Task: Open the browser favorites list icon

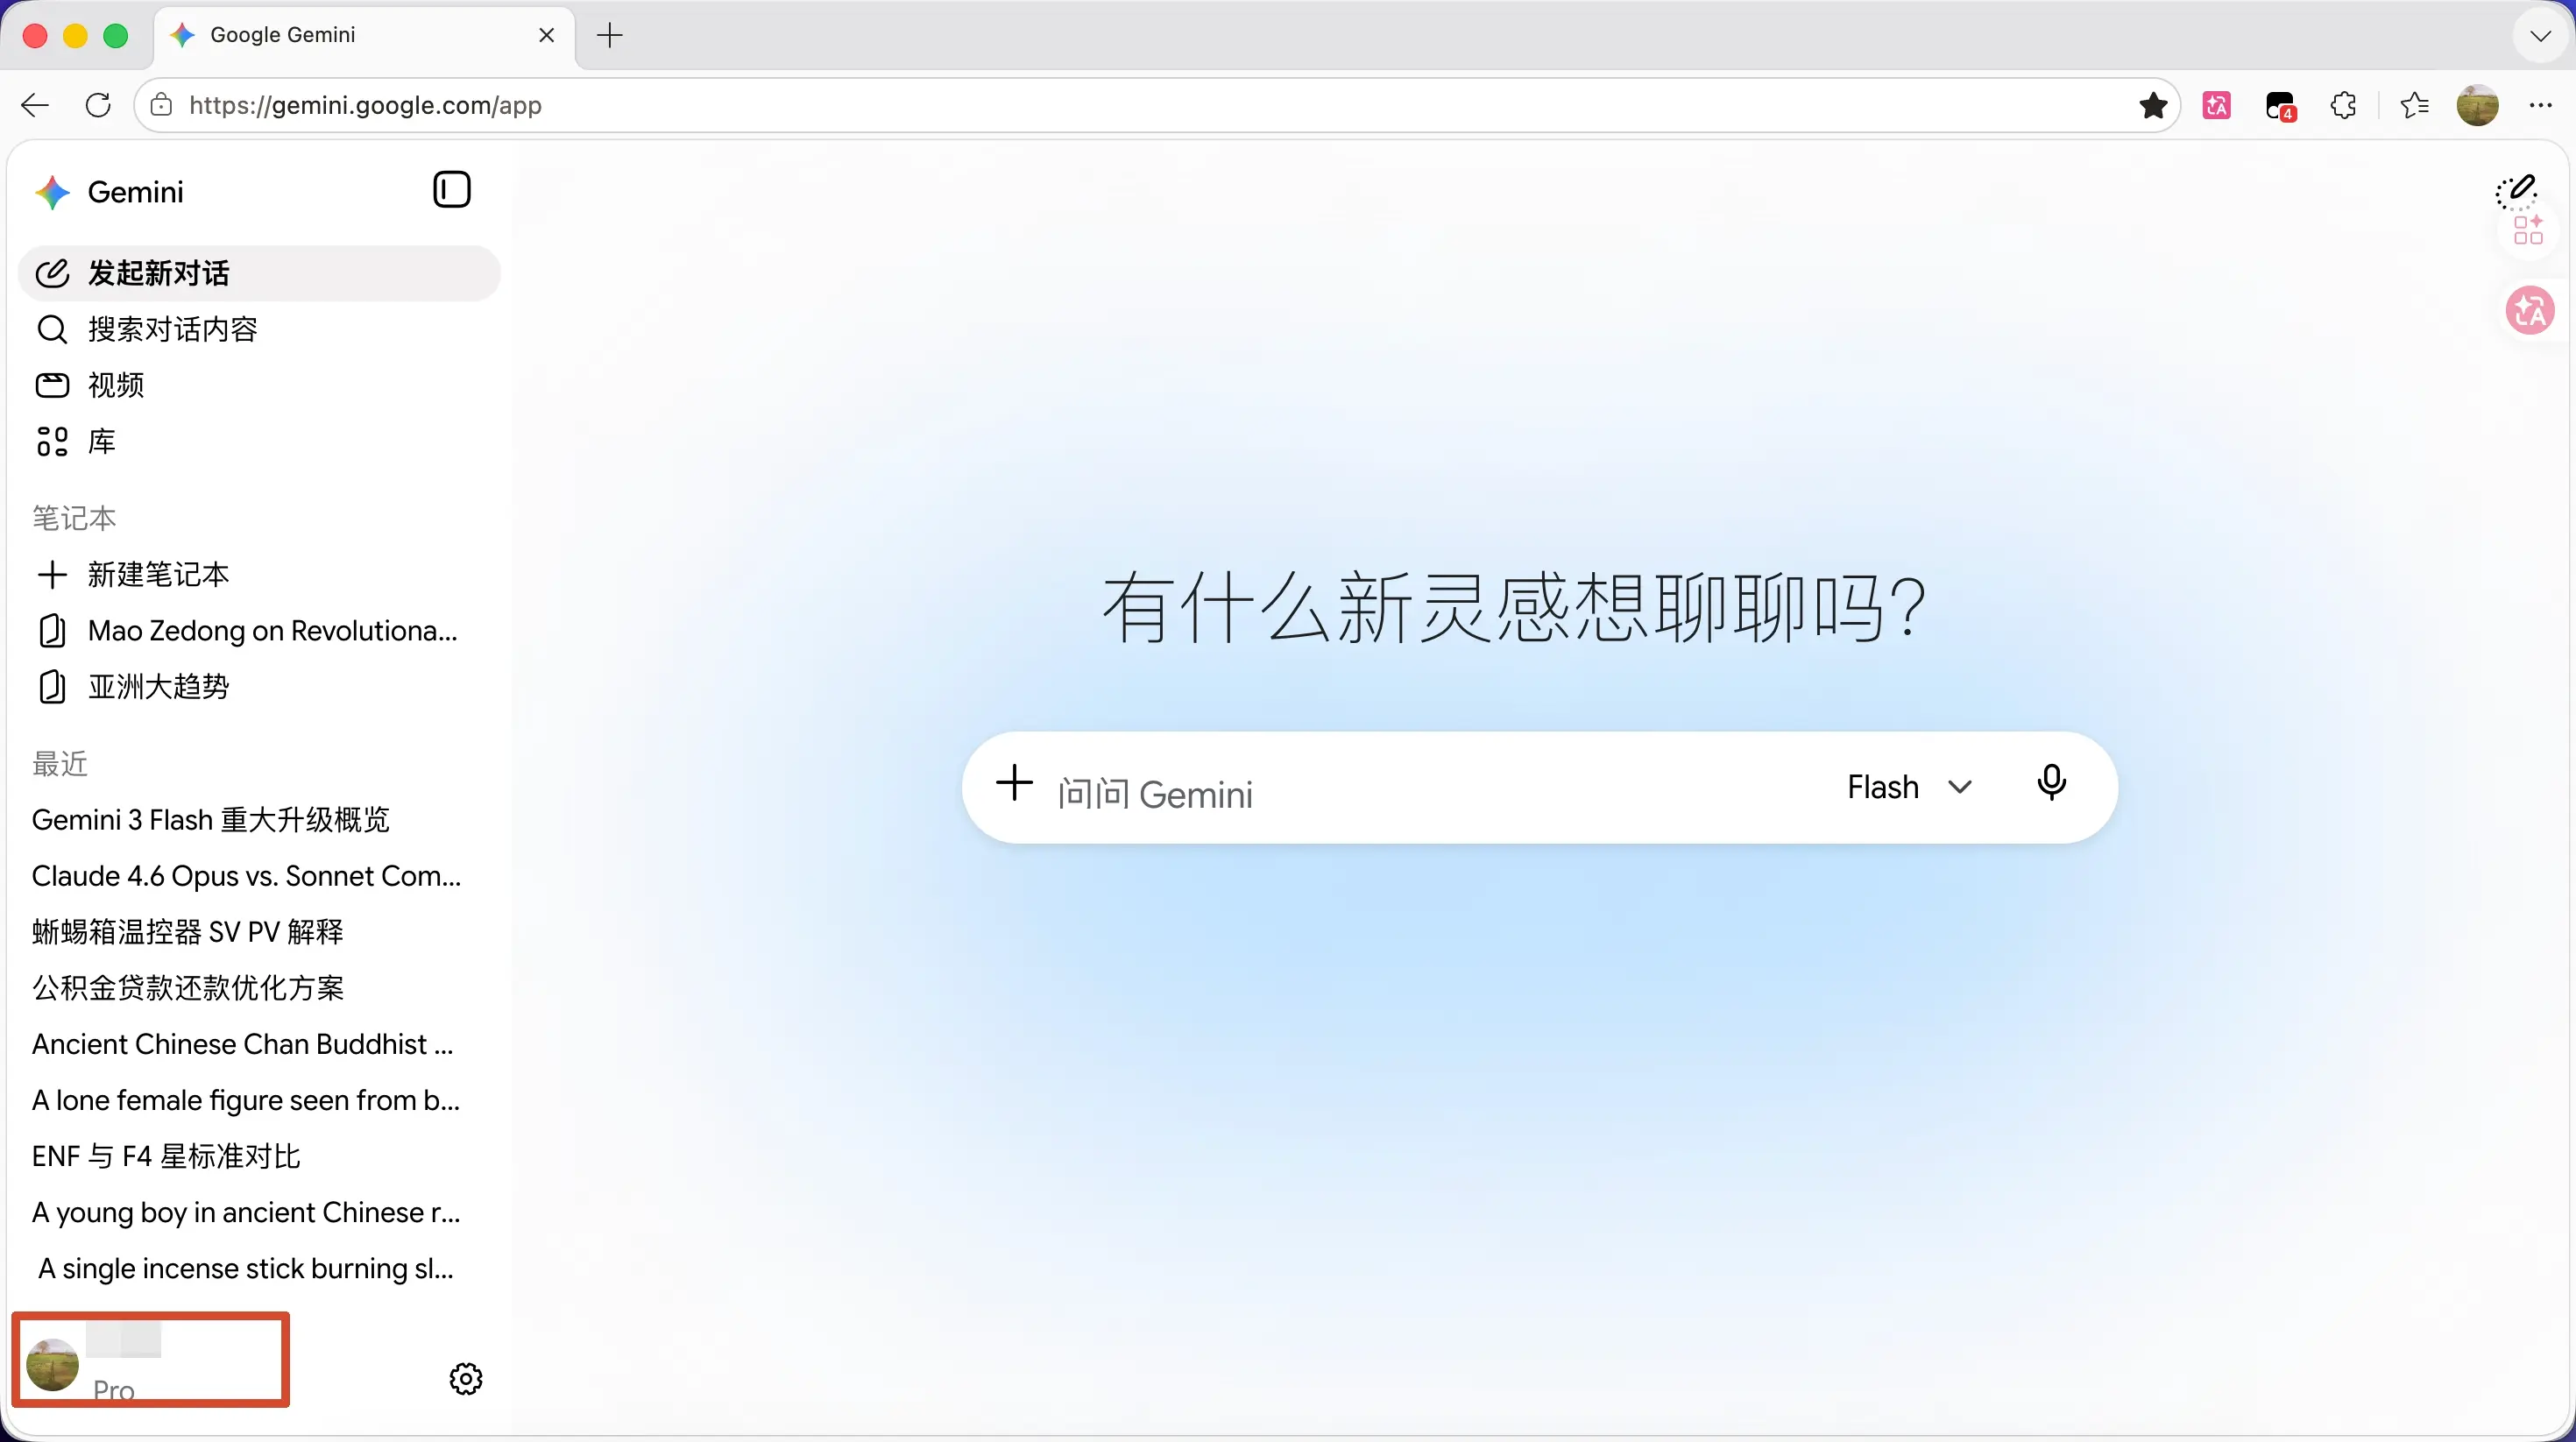Action: pos(2414,105)
